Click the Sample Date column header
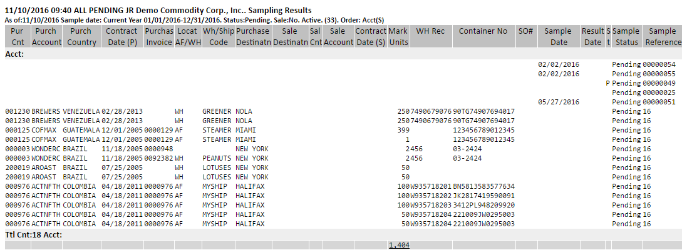The height and width of the screenshot is (250, 682). click(x=559, y=37)
